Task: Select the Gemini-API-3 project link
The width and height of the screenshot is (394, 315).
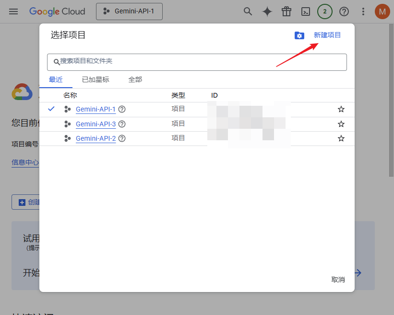Action: click(96, 124)
